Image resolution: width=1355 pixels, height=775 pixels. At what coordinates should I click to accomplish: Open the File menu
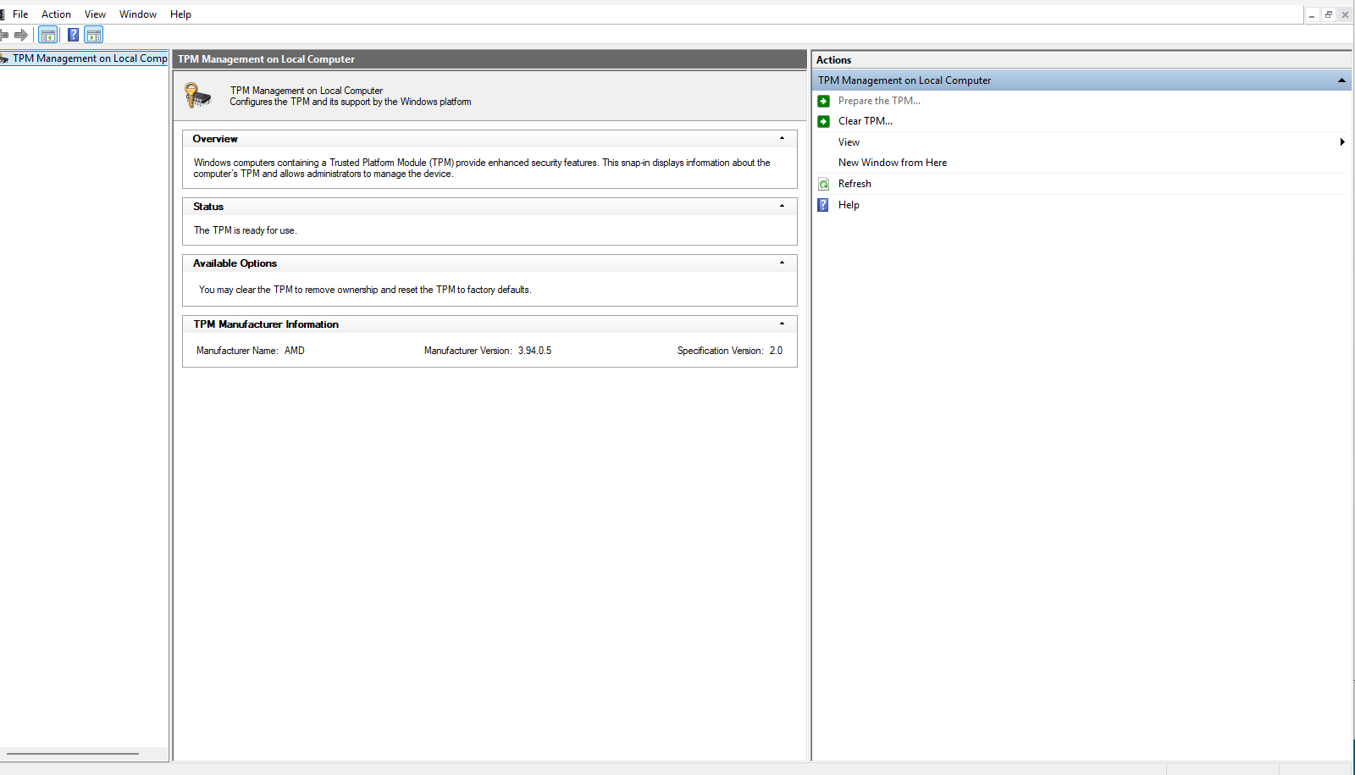(x=20, y=14)
